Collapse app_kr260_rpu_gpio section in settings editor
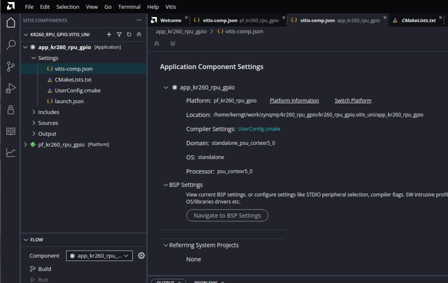 (x=166, y=87)
